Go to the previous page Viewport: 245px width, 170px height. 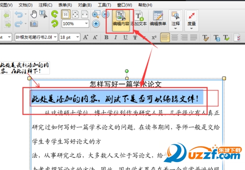(x=7, y=14)
